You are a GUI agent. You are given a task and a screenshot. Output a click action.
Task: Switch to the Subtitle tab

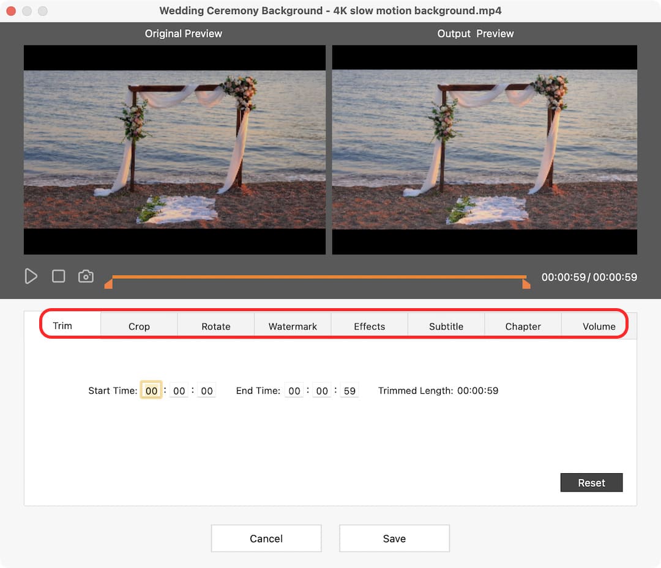click(446, 326)
